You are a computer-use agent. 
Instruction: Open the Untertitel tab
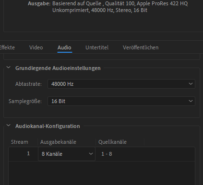[97, 47]
